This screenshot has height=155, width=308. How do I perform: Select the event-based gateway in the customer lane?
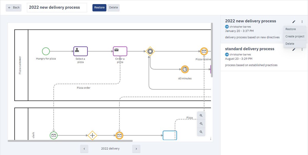pos(150,51)
